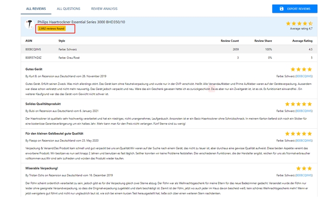Screen dimensions: 325x197
Task: Click the '2,662 reviews found' badge
Action: 52,29
